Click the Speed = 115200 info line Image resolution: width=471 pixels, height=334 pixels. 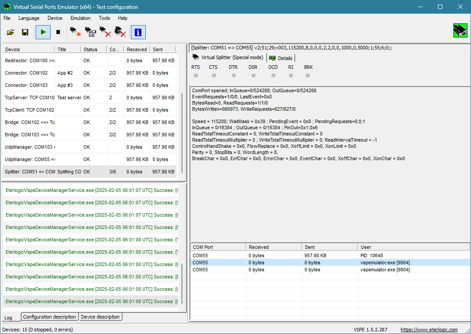click(278, 122)
